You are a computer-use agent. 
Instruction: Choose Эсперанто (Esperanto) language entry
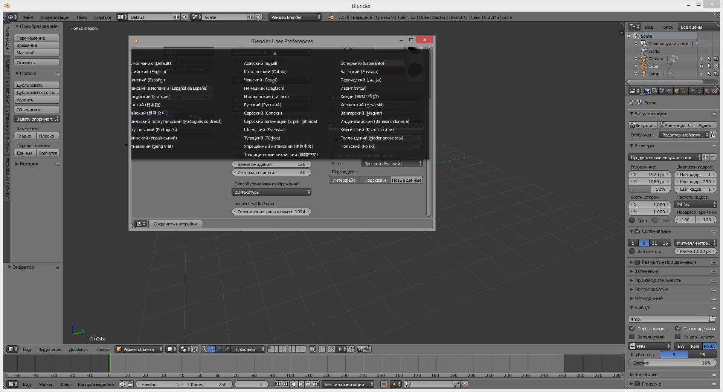[362, 63]
